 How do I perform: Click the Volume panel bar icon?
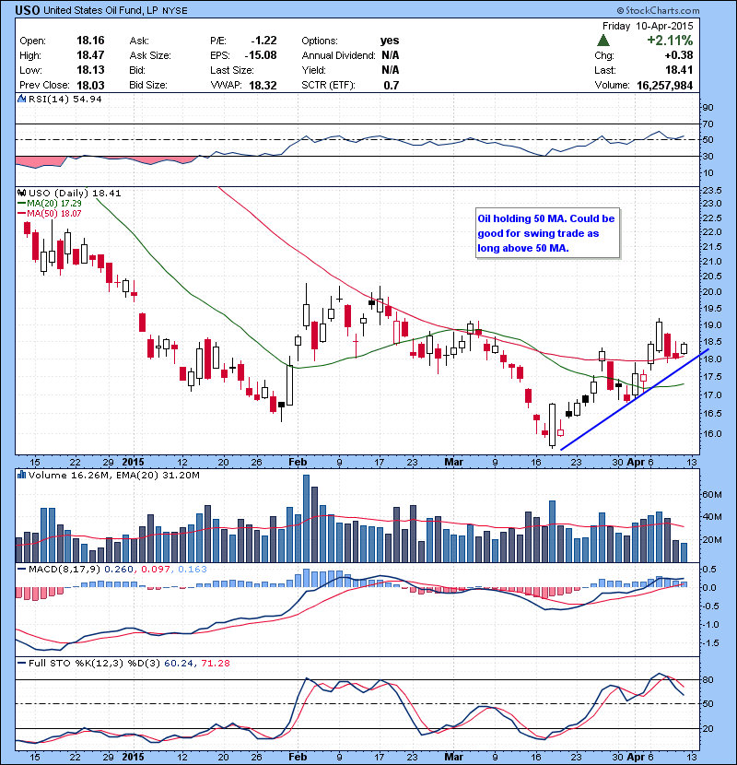21,475
